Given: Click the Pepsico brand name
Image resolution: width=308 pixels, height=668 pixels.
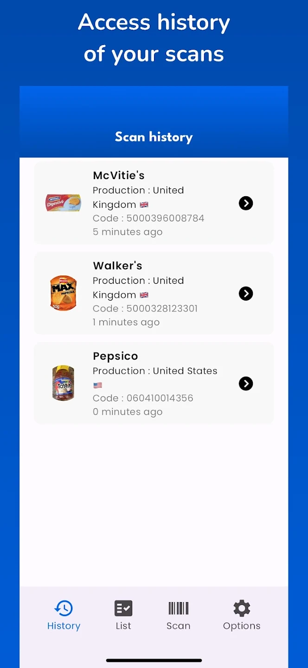Looking at the screenshot, I should (x=115, y=356).
